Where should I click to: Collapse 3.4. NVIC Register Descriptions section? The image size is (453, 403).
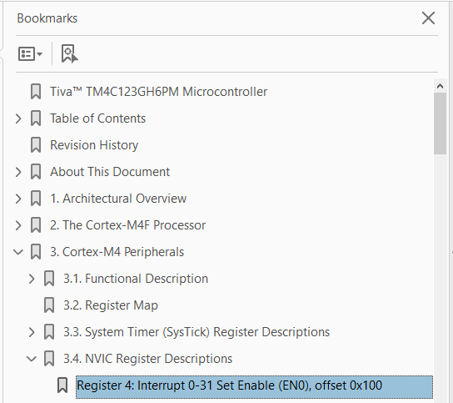click(x=32, y=359)
